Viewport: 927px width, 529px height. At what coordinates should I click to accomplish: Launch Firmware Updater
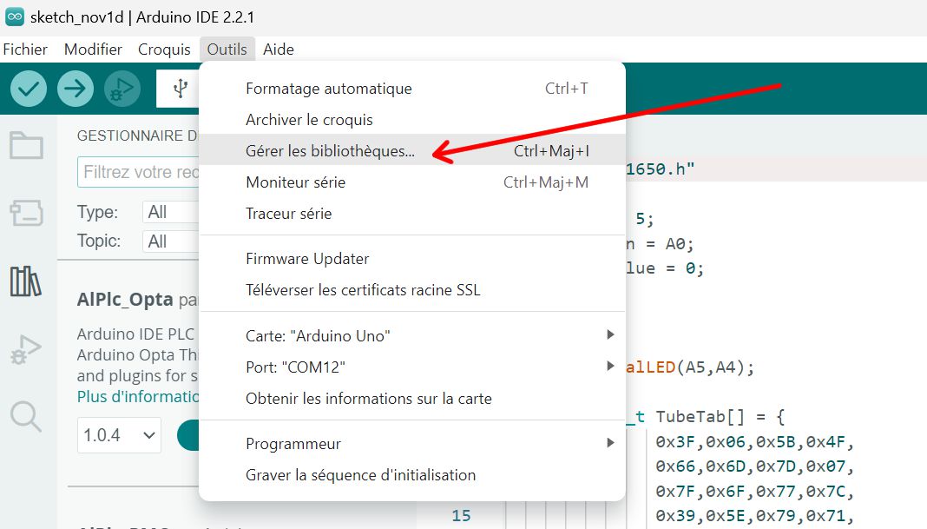coord(412,259)
